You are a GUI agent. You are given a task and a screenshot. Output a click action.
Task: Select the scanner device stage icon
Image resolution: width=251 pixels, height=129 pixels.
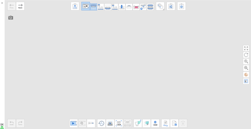pyautogui.click(x=86, y=6)
